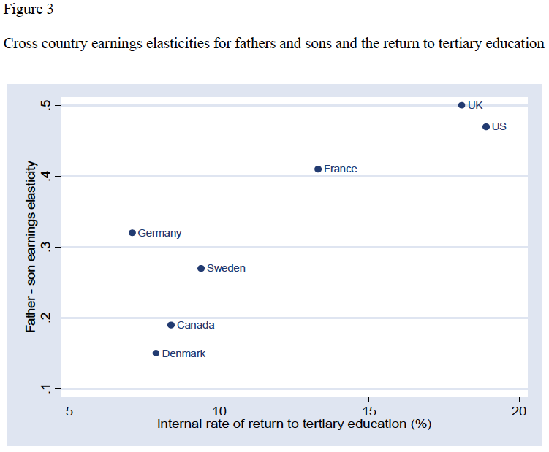Click the y-axis title "Father - son earnings elasticity"
Screen dimensions: 549x452
click(x=31, y=248)
